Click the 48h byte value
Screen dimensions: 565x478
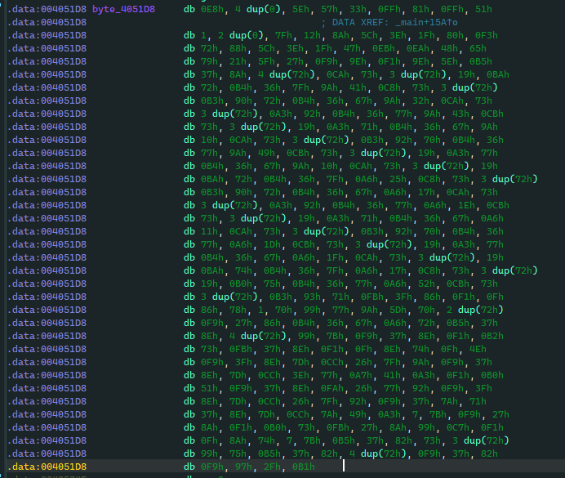449,48
